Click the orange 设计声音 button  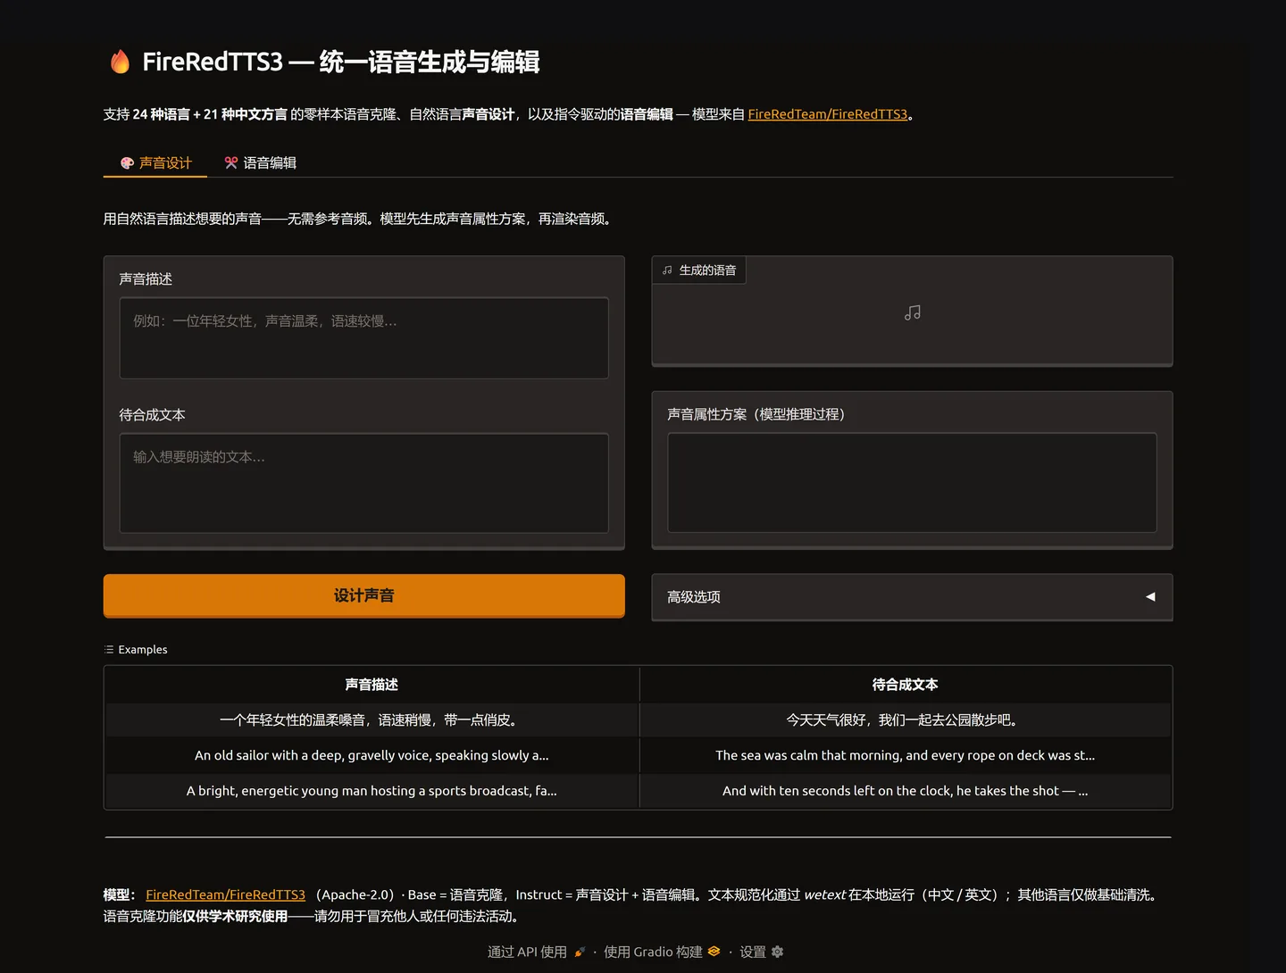tap(364, 595)
